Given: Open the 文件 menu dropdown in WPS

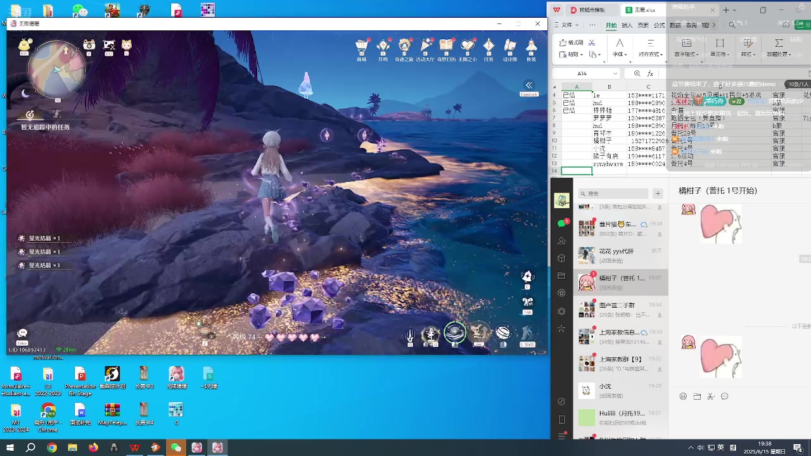Looking at the screenshot, I should [566, 25].
